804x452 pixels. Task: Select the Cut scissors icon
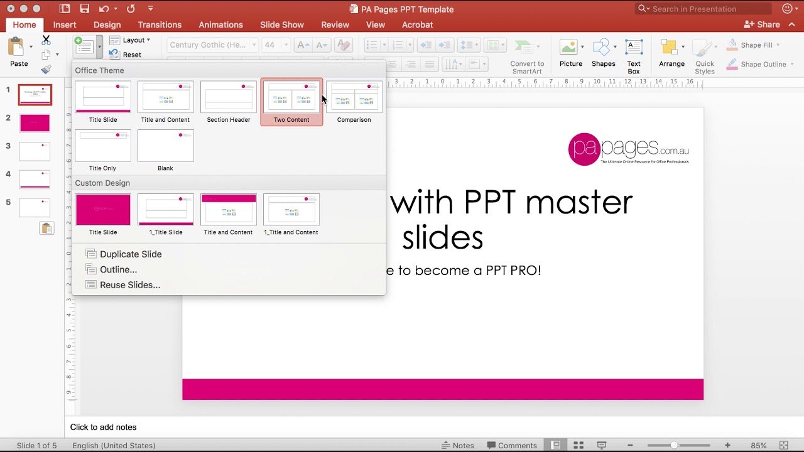46,40
